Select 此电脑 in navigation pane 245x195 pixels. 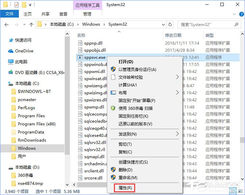coord(18,62)
